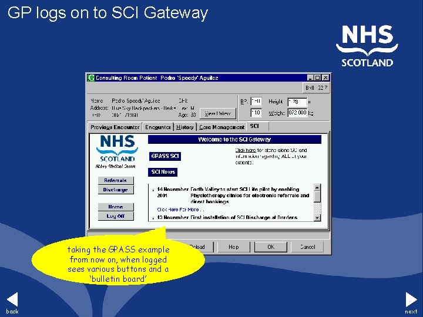The height and width of the screenshot is (317, 423).
Task: Click the large NHS Scotland logo on the slide
Action: [367, 46]
